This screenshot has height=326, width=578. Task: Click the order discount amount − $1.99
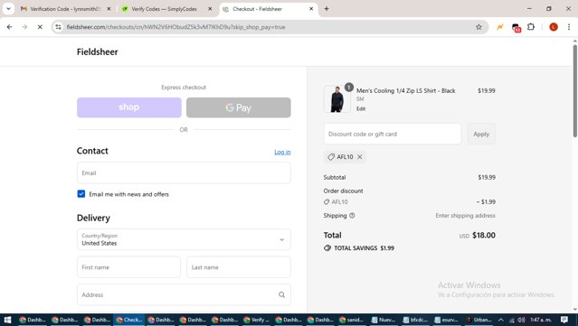[x=486, y=202]
